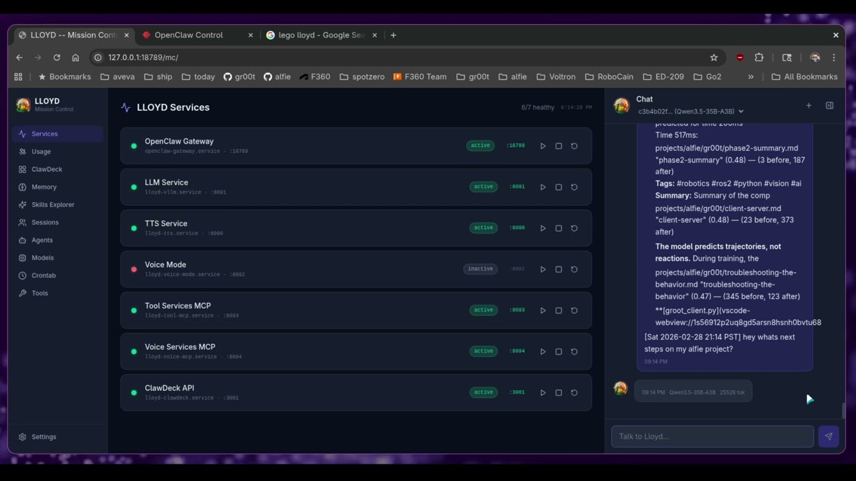Open a new browser tab
The image size is (856, 481).
393,35
